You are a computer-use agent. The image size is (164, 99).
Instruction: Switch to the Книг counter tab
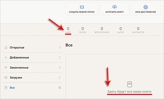pyautogui.click(x=68, y=30)
